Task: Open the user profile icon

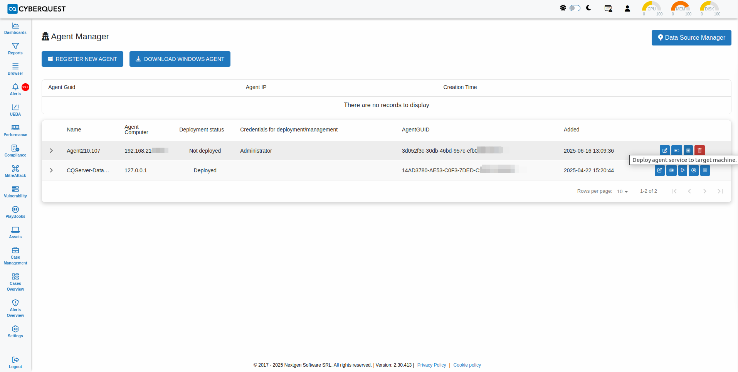Action: pos(627,8)
